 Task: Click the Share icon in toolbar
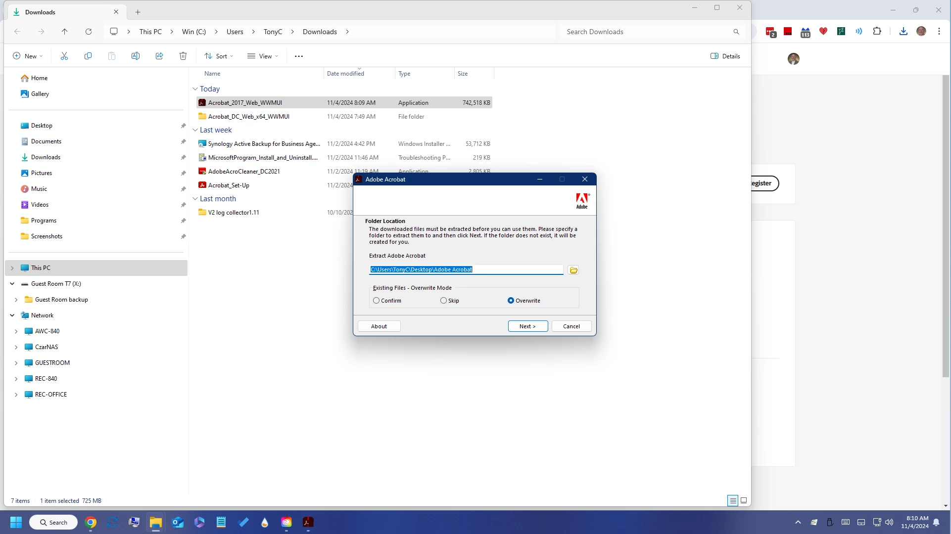pyautogui.click(x=159, y=56)
